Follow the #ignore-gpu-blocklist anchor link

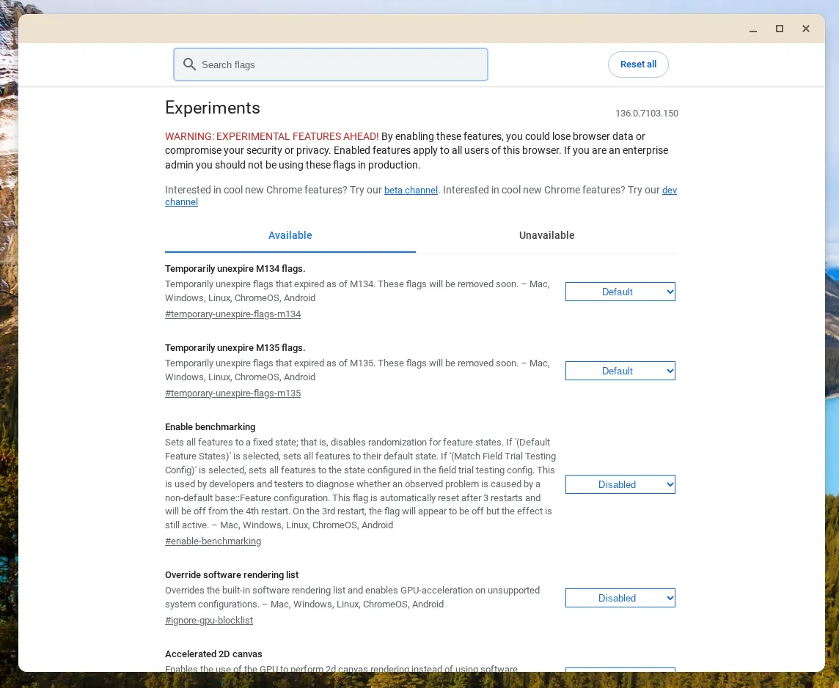point(209,621)
